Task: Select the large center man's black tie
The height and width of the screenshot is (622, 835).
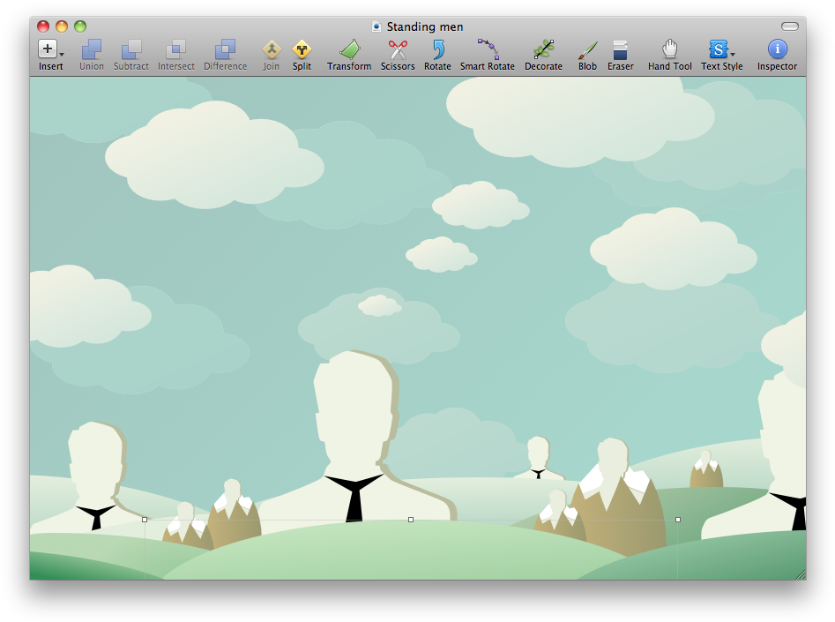Action: pyautogui.click(x=354, y=498)
